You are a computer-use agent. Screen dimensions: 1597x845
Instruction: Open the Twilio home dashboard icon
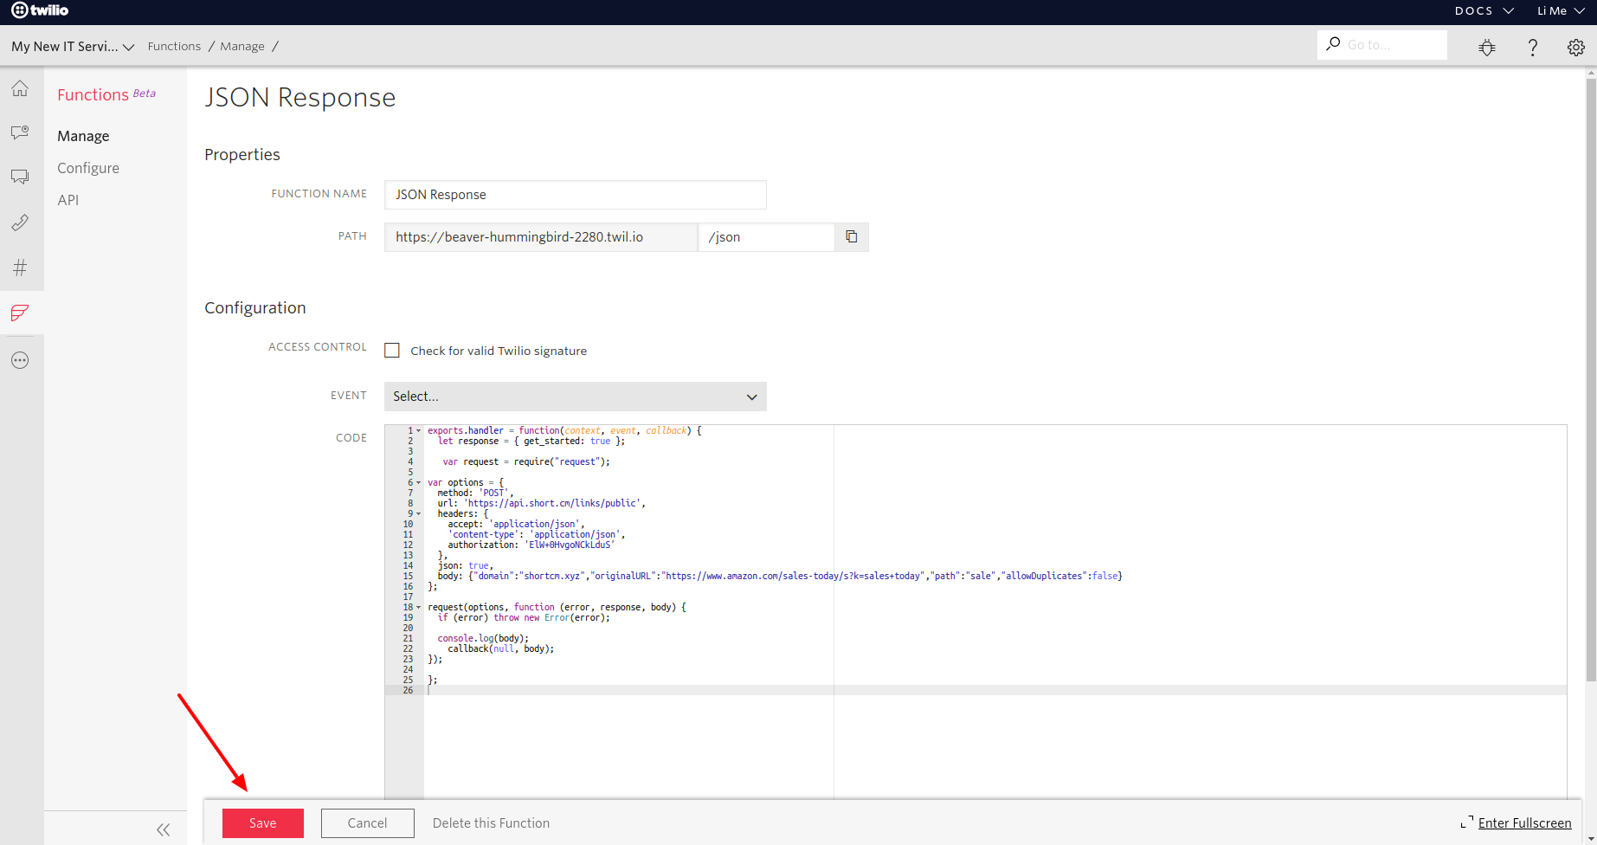coord(20,88)
